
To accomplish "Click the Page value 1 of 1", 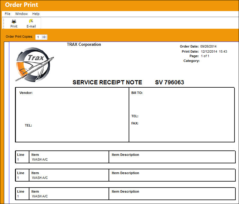I will tap(205, 56).
